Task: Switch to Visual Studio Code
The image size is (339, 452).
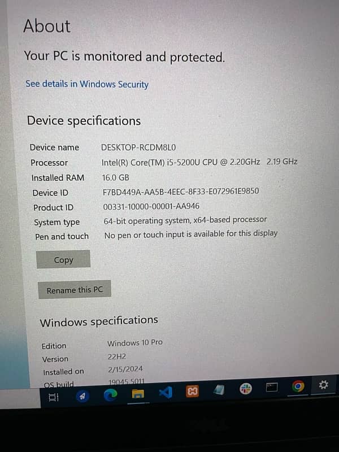Action: click(166, 392)
